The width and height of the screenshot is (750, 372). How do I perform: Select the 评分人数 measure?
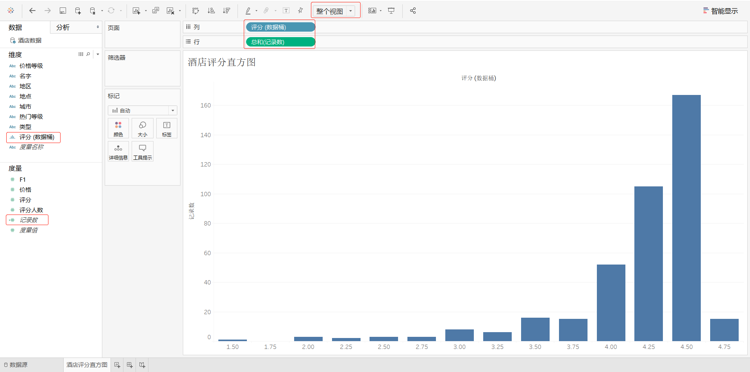[31, 210]
